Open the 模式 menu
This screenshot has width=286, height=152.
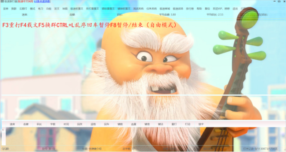pos(32,9)
